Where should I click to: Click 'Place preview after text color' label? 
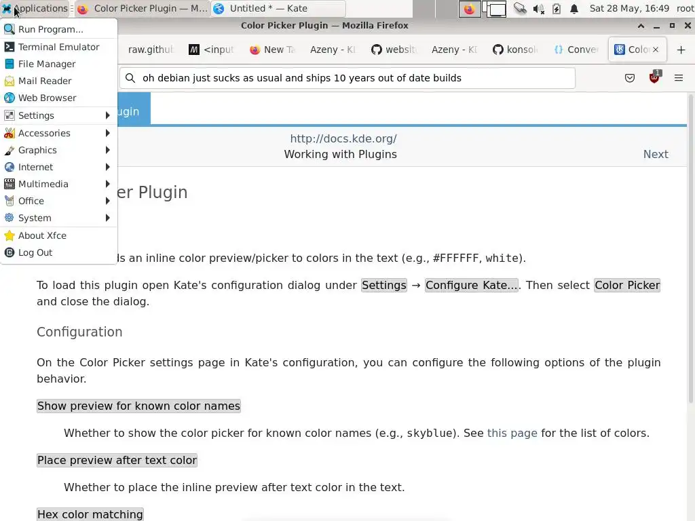click(117, 461)
